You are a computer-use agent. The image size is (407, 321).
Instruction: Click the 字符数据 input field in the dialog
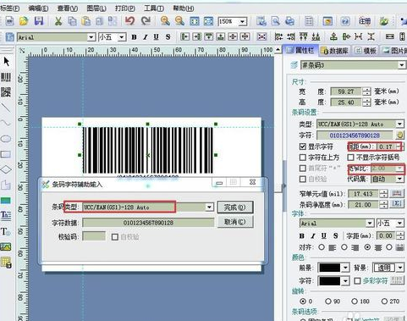tap(148, 223)
